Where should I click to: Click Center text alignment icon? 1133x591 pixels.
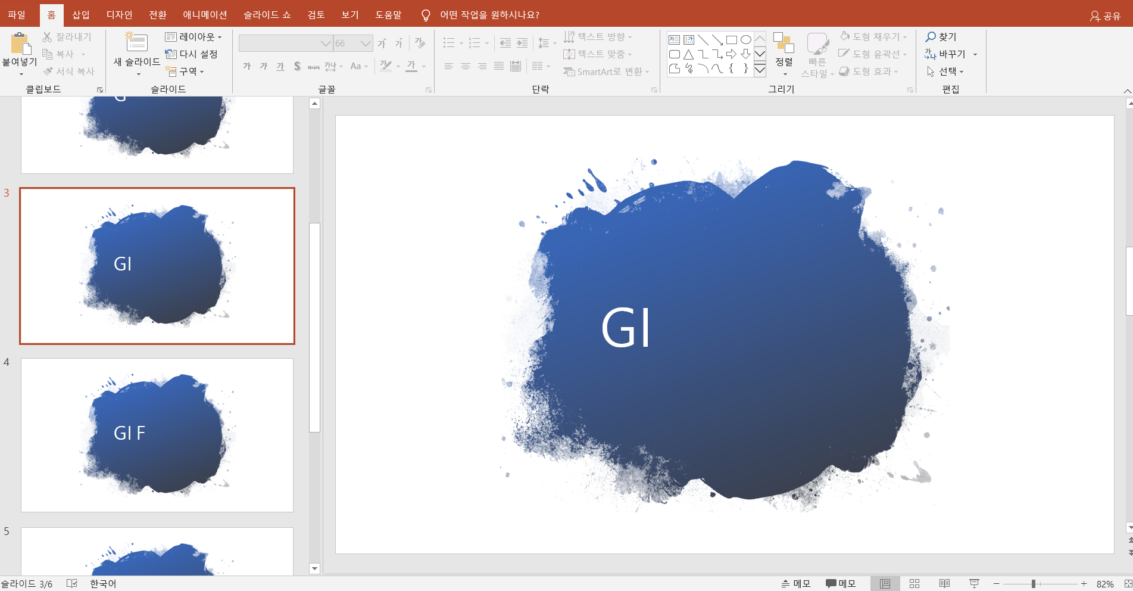click(466, 66)
